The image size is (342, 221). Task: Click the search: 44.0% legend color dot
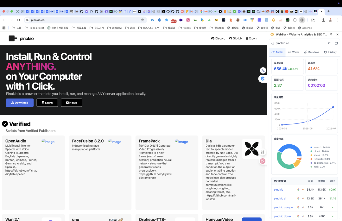tap(311, 148)
